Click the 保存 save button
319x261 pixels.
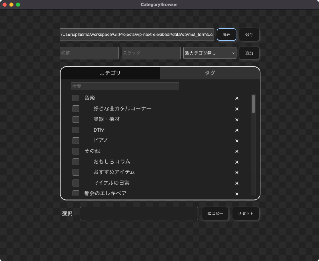249,35
